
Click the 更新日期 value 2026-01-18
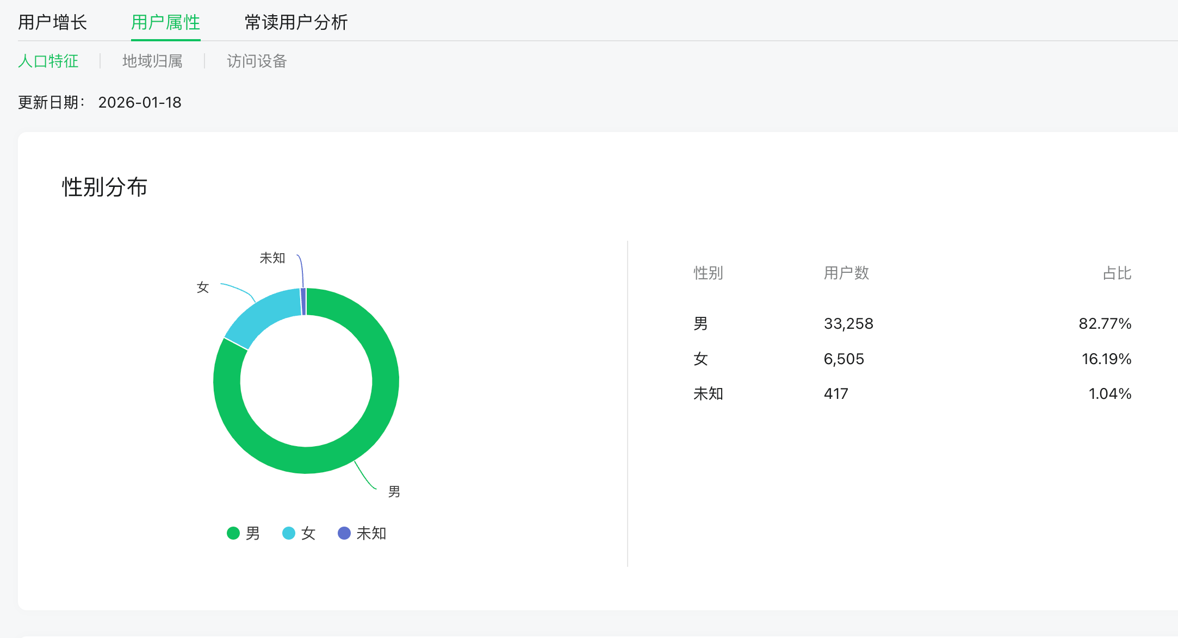coord(140,102)
